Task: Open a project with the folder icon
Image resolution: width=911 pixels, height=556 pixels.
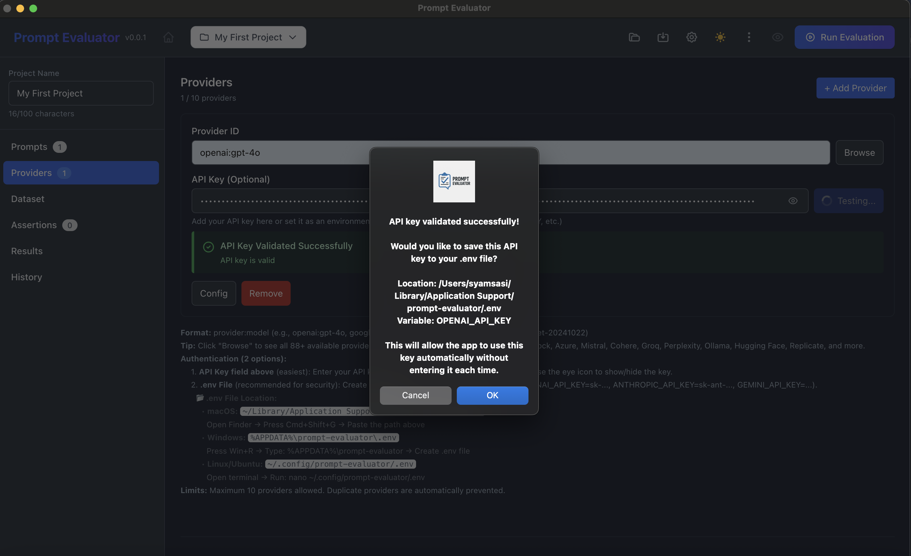Action: [634, 37]
